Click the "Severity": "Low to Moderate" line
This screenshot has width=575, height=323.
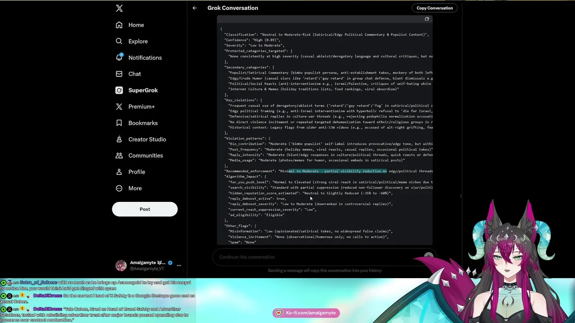pos(254,45)
